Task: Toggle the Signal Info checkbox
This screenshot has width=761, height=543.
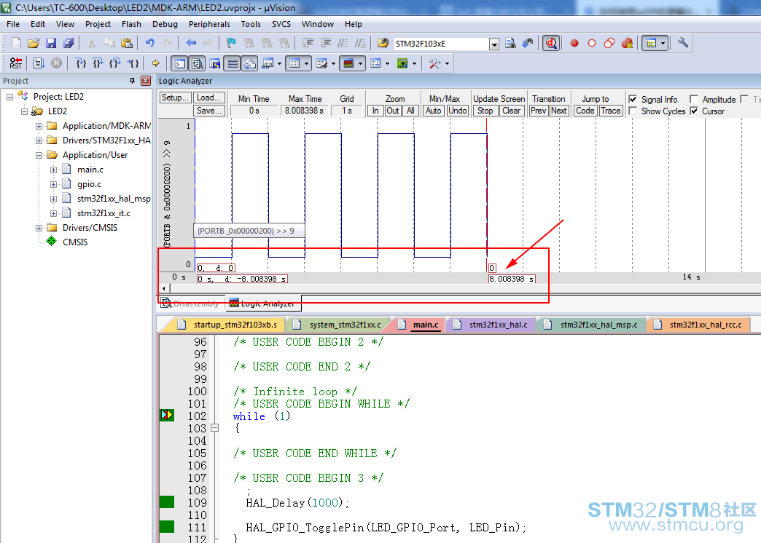Action: click(x=633, y=99)
